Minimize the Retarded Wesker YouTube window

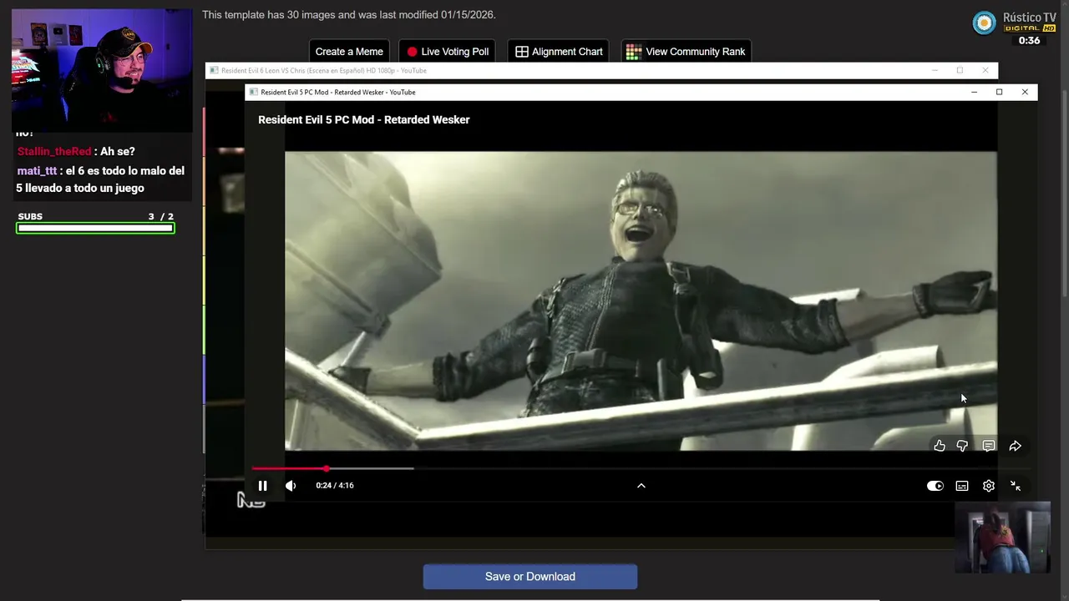pos(974,92)
